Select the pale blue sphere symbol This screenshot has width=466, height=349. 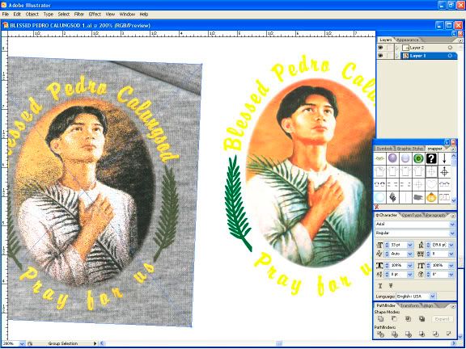point(405,158)
